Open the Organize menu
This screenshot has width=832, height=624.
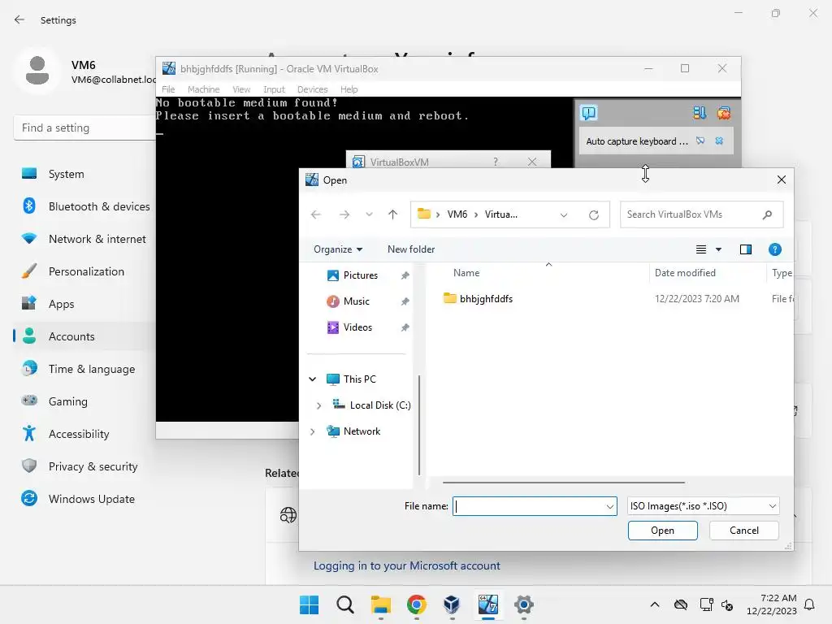[x=338, y=249]
